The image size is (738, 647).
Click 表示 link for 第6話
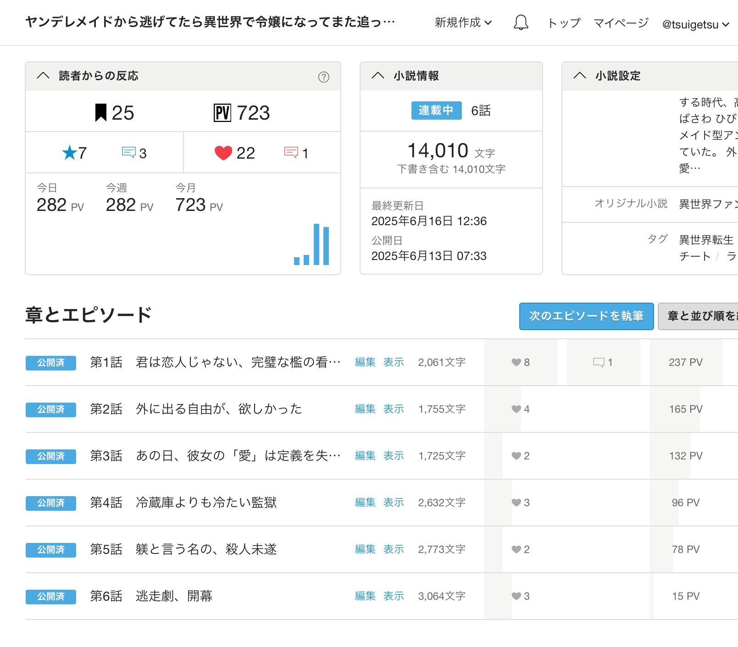[x=394, y=596]
